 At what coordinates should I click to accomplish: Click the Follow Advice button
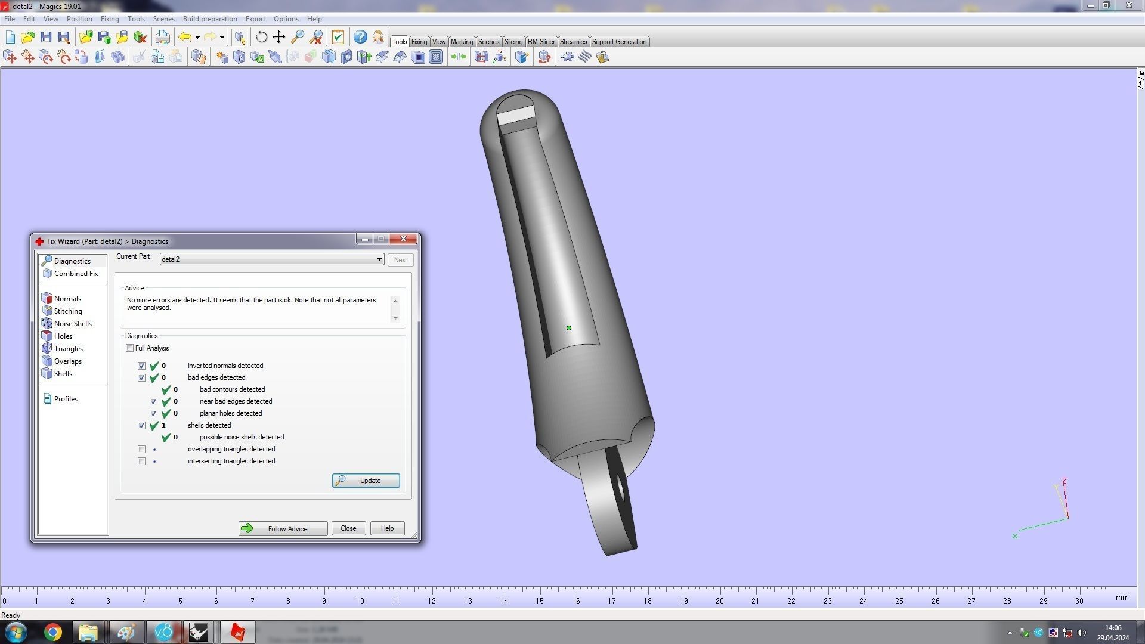283,529
